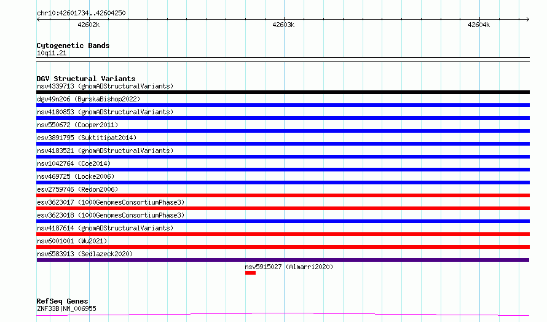The width and height of the screenshot is (547, 322).
Task: Select the black nsv4339713 variant bar
Action: click(283, 92)
